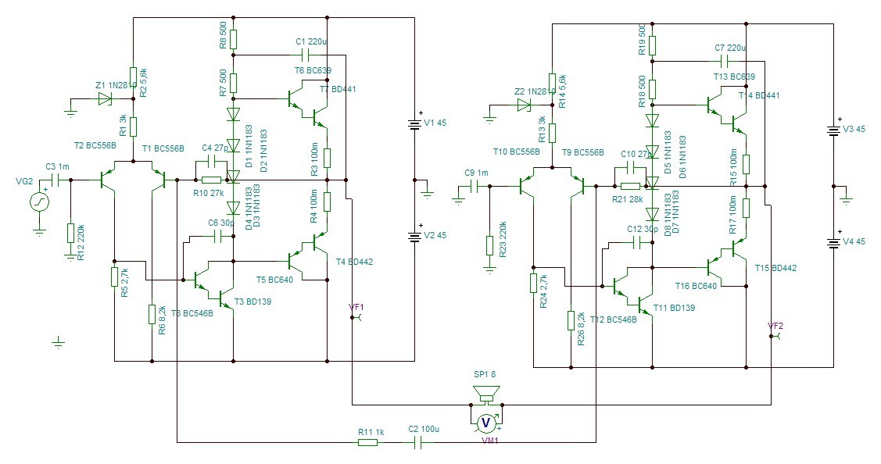Select capacitor C1 220u symbol
881x464 pixels.
tap(306, 55)
